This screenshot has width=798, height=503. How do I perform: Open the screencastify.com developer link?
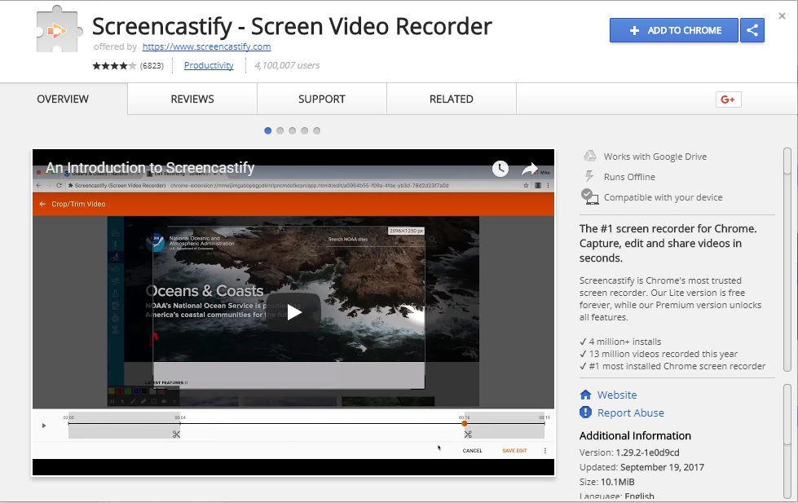(206, 46)
